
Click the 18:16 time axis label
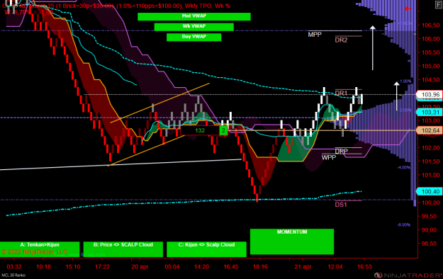260,267
